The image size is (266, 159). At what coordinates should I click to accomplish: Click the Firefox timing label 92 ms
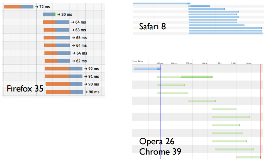(x=94, y=69)
